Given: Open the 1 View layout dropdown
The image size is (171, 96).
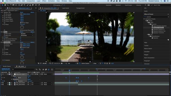Looking at the screenshot, I should pos(96,63).
